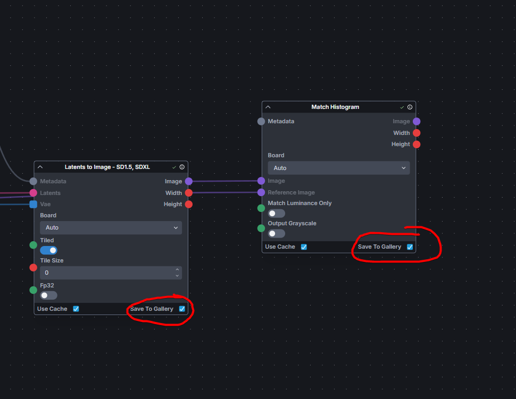Click the info icon on Match Histogram node
The width and height of the screenshot is (516, 399).
pyautogui.click(x=410, y=107)
